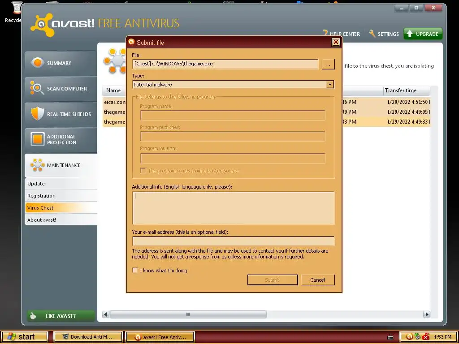Click transfer time 1/29/2022 4:51:50
Viewport: 459px width, 344px height.
click(409, 102)
